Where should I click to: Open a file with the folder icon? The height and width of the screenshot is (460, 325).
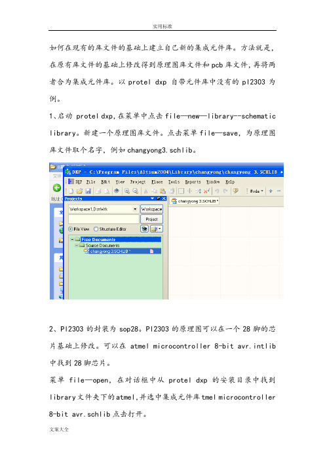79,191
